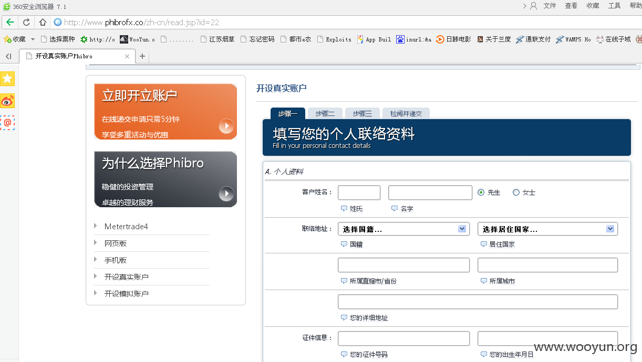Click the URL address bar
This screenshot has height=362, width=642.
pos(347,23)
